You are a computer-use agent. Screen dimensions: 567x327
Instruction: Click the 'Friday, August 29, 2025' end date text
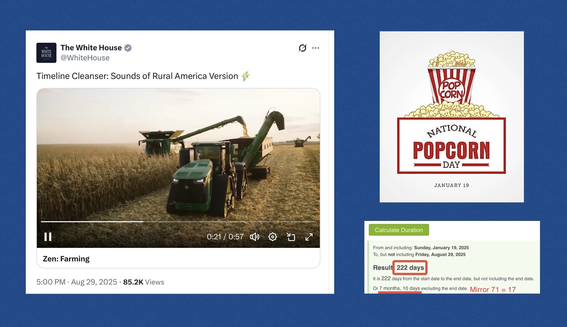[440, 254]
